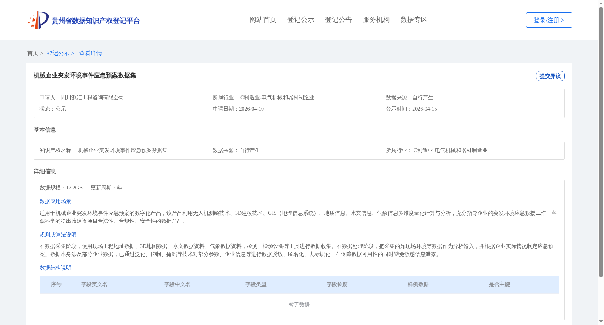Image resolution: width=604 pixels, height=325 pixels.
Task: Click the 字段长度 column header
Action: click(337, 284)
